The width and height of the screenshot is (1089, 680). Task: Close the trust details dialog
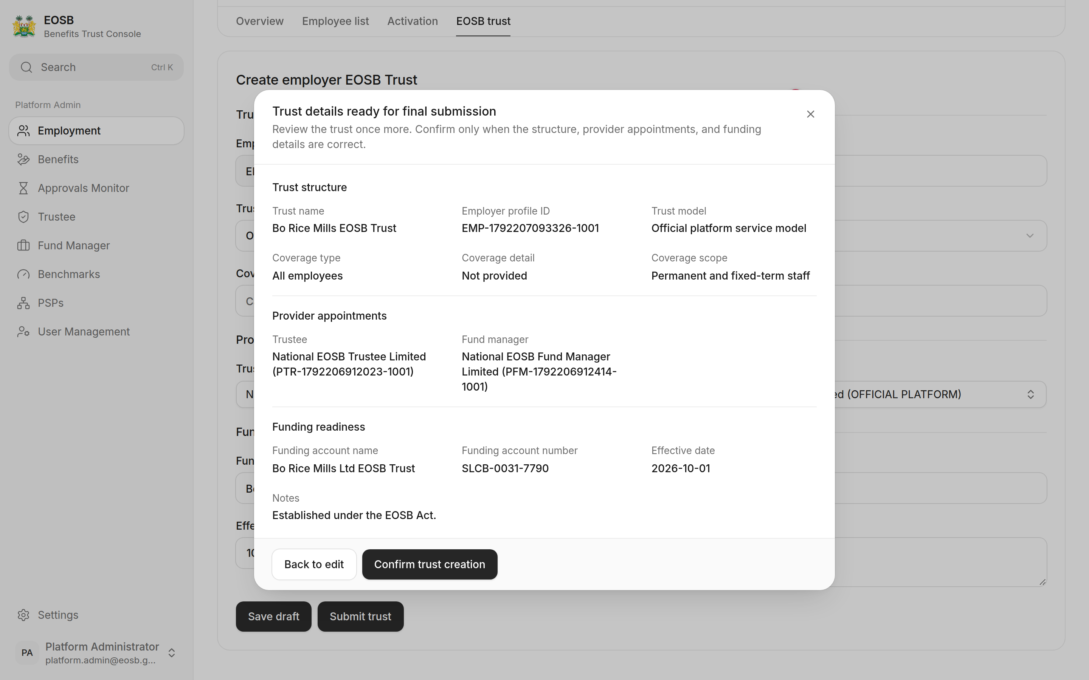[810, 114]
